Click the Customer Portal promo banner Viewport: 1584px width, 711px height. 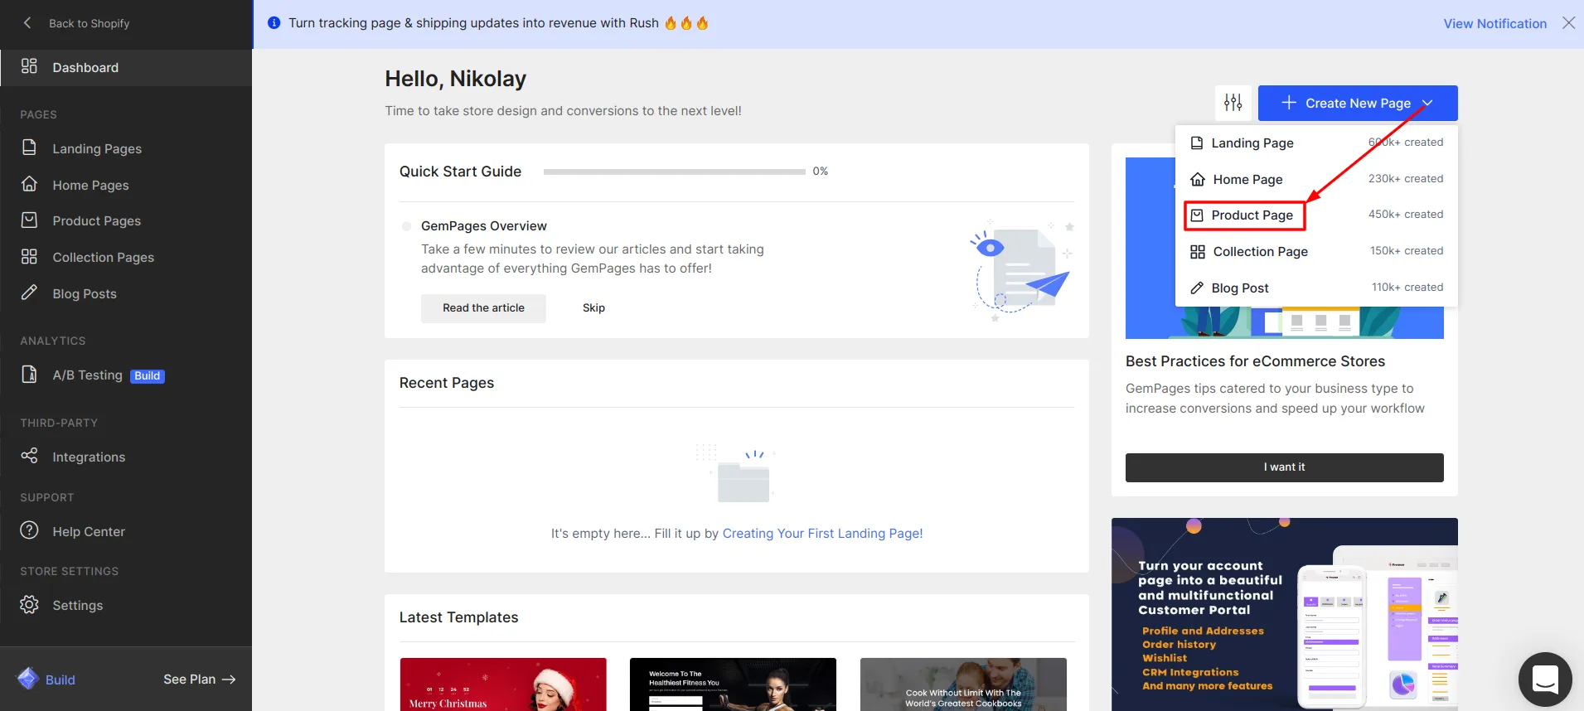tap(1284, 614)
